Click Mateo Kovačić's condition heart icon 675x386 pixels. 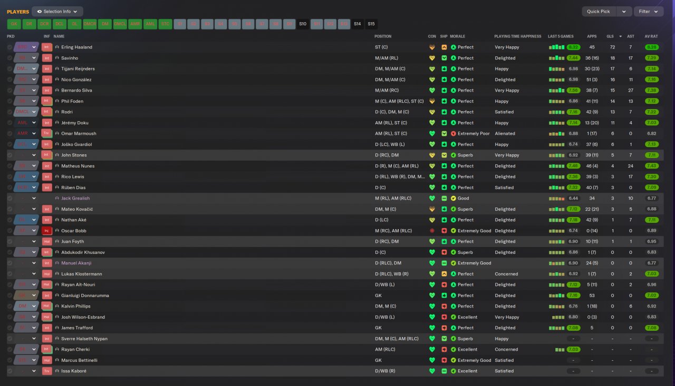coord(432,209)
